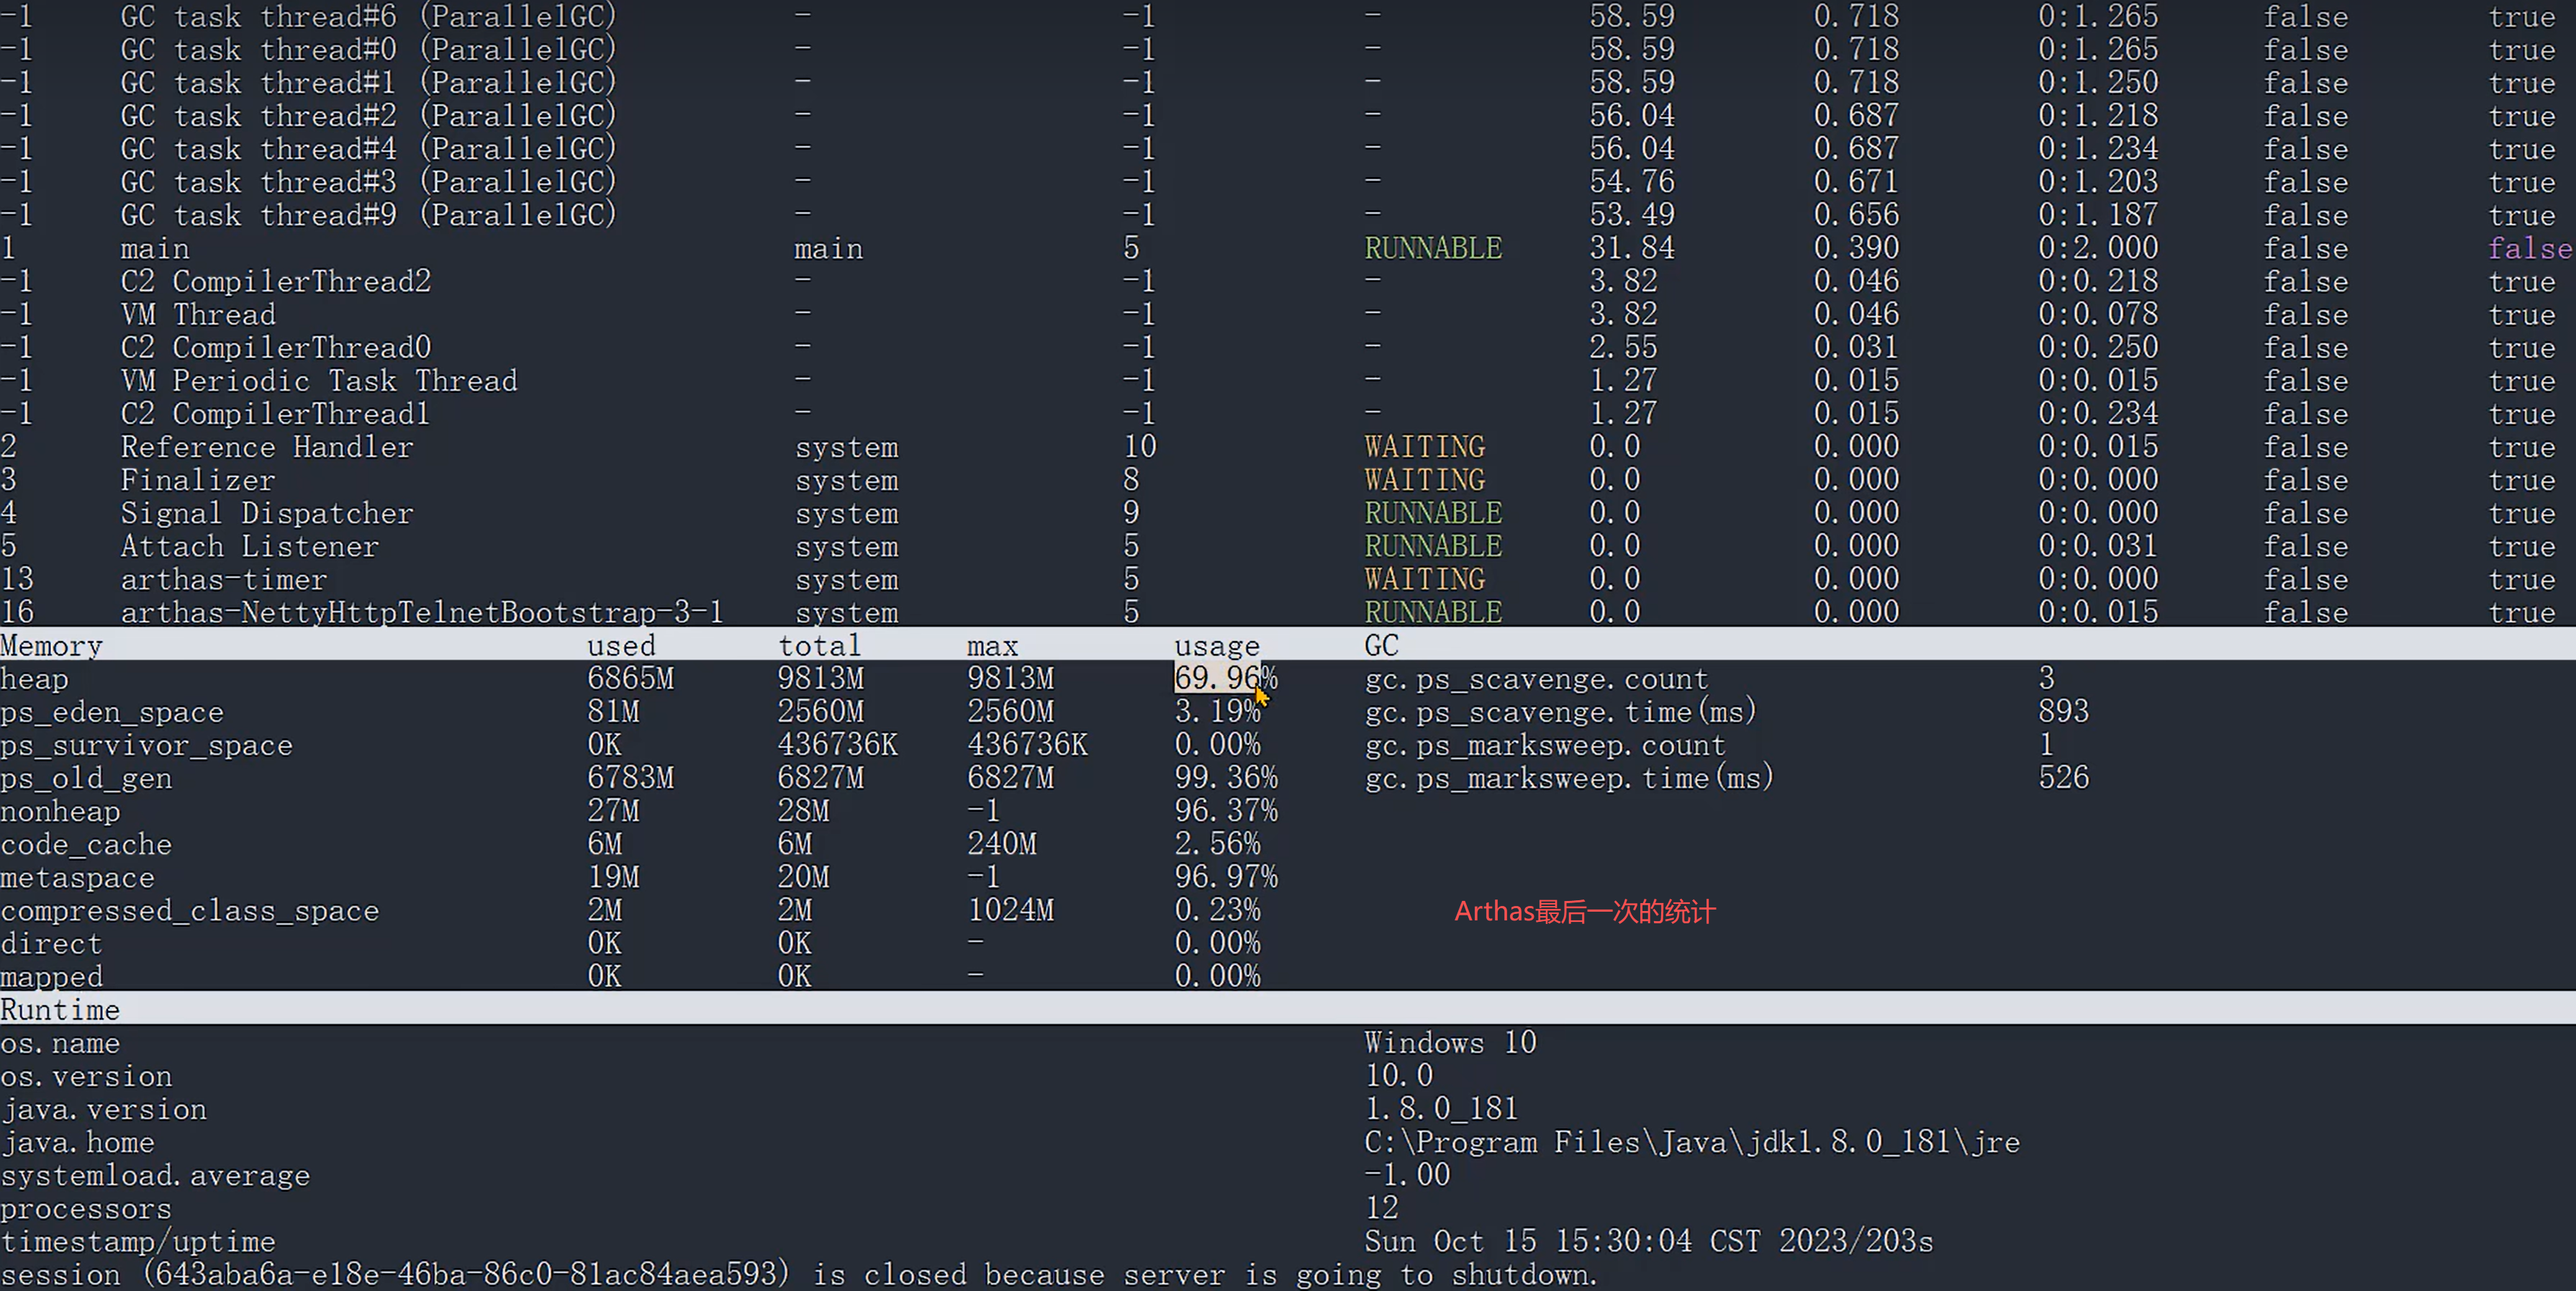2576x1291 pixels.
Task: Click the ps_eden_space used 81M value
Action: pyautogui.click(x=613, y=712)
